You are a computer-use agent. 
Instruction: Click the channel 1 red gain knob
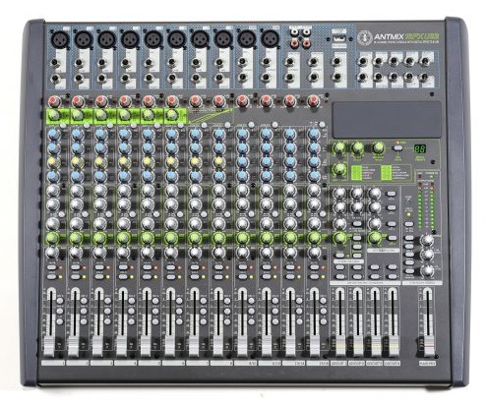(54, 101)
